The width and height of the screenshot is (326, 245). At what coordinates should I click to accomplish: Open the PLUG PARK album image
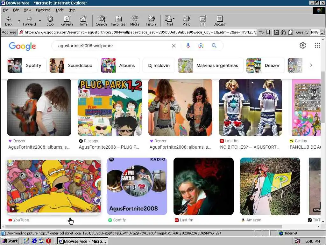coord(110,108)
